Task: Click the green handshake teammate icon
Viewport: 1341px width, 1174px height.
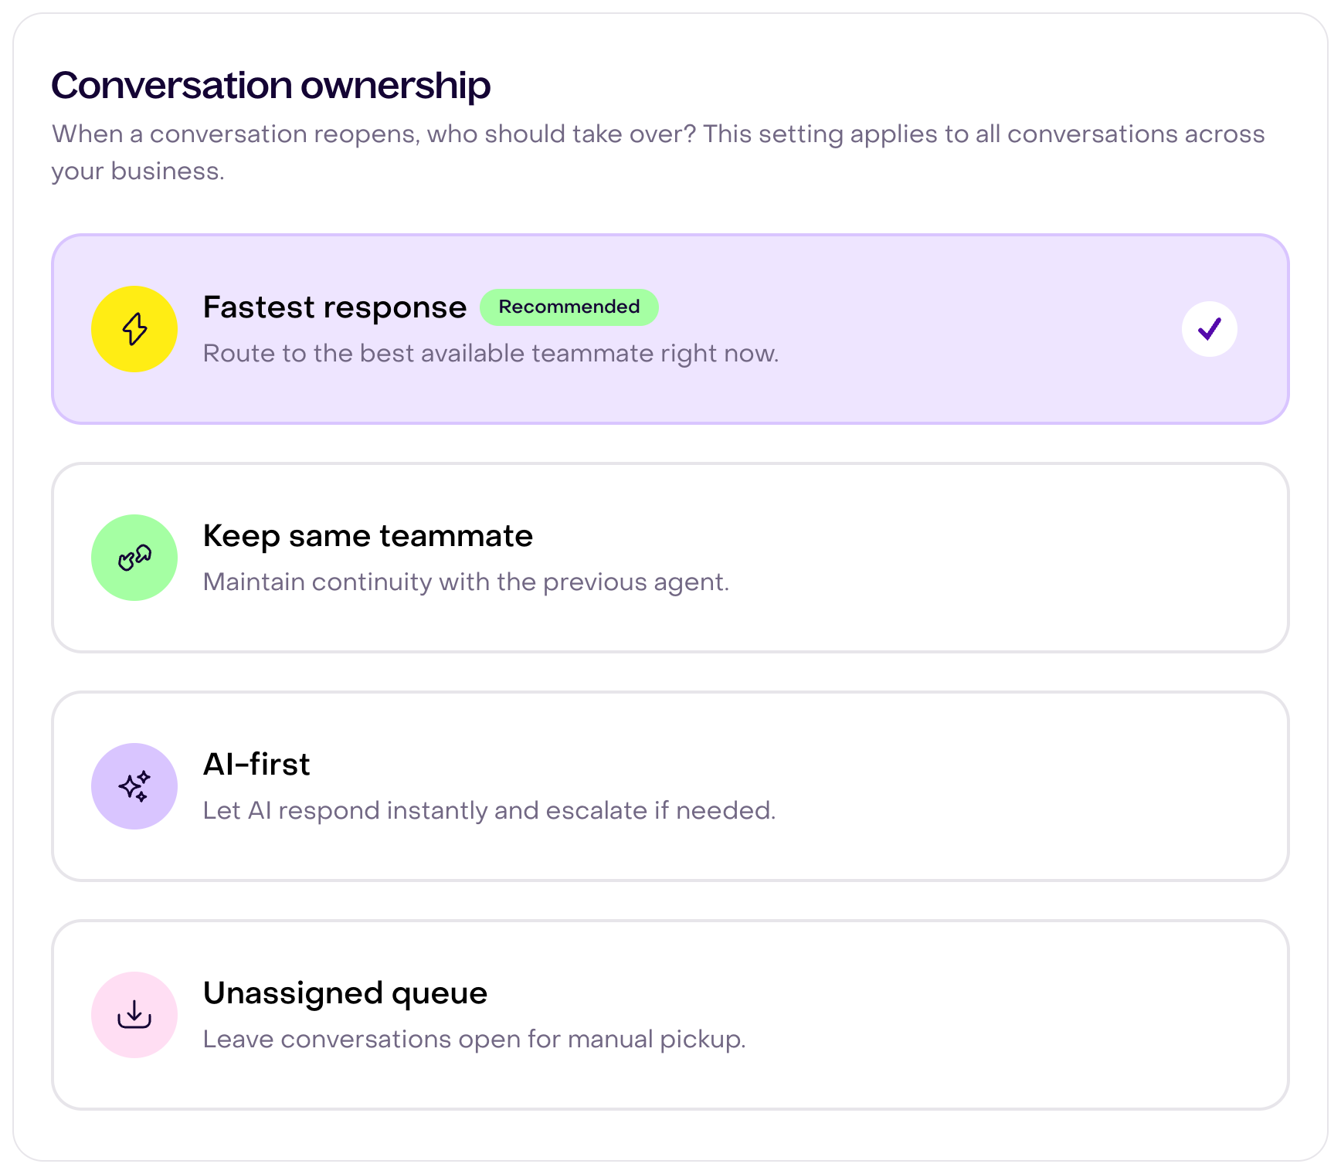Action: click(x=134, y=558)
